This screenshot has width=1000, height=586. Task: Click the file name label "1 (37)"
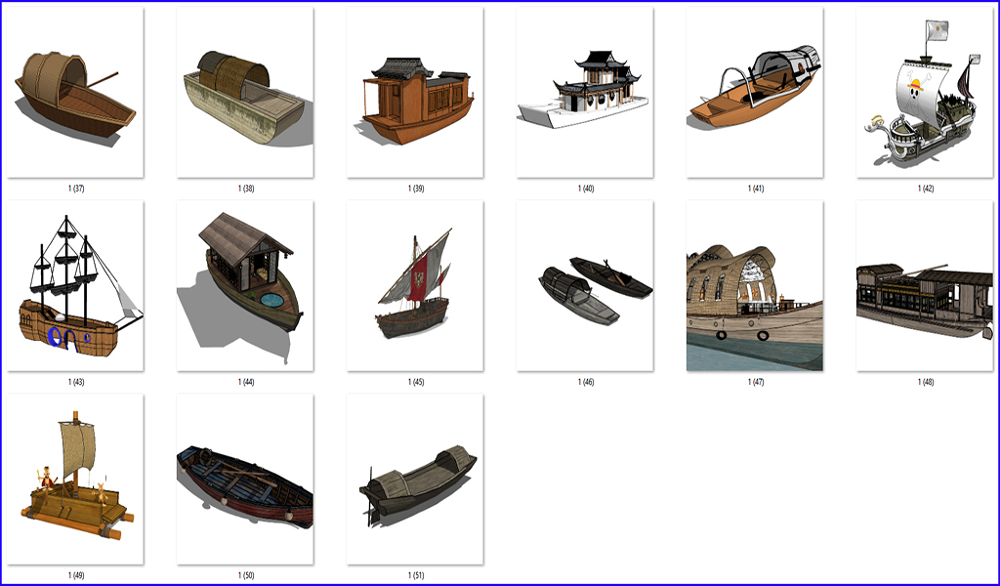pyautogui.click(x=75, y=188)
